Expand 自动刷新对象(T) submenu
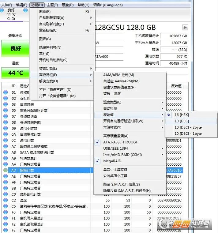Image resolution: width=218 pixels, height=233 pixels. [62, 24]
